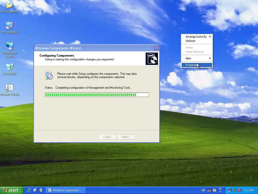Click the language bar keyboard icon
Viewport: 258px width, 194px height.
pos(209,190)
